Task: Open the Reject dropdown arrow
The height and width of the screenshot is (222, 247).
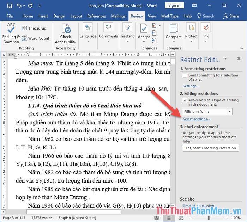Action: pyautogui.click(x=160, y=25)
